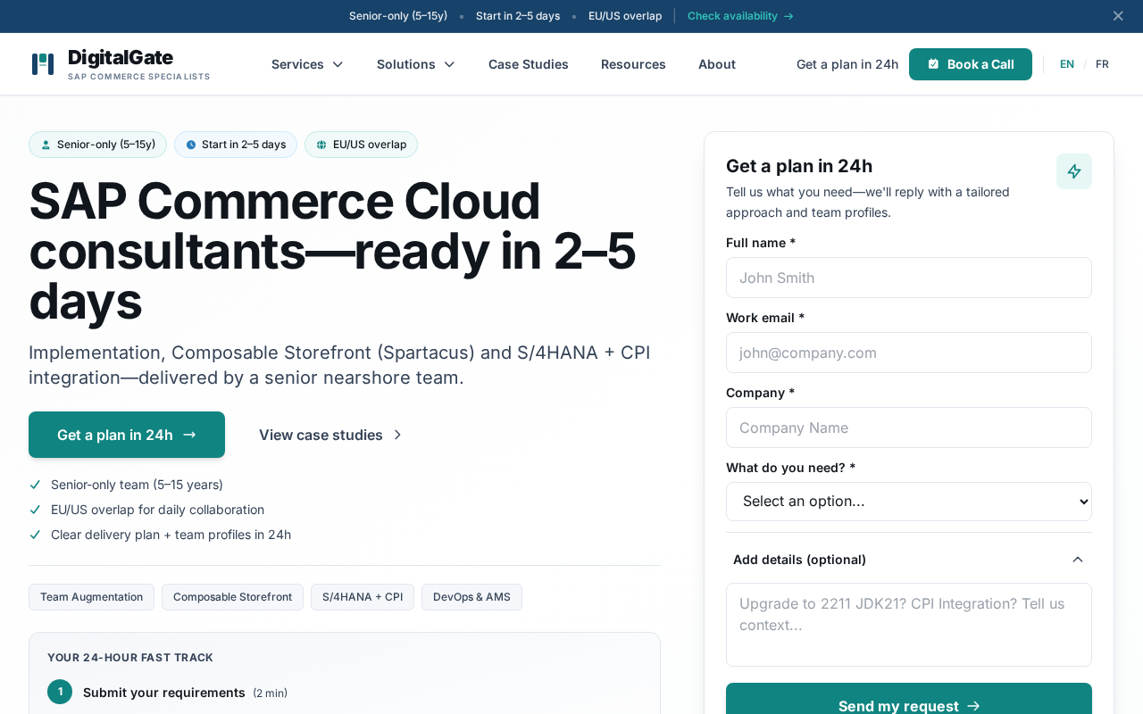The image size is (1143, 714).
Task: Close the top announcement banner
Action: click(x=1118, y=16)
